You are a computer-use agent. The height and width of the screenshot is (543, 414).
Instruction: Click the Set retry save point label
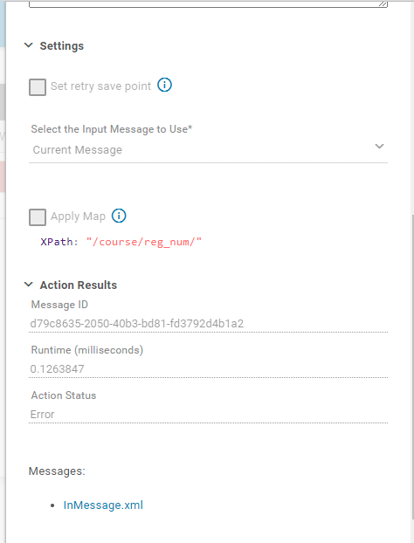pyautogui.click(x=100, y=86)
